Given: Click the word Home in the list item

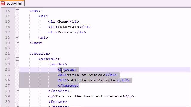Looking at the screenshot, I should click(x=62, y=21).
